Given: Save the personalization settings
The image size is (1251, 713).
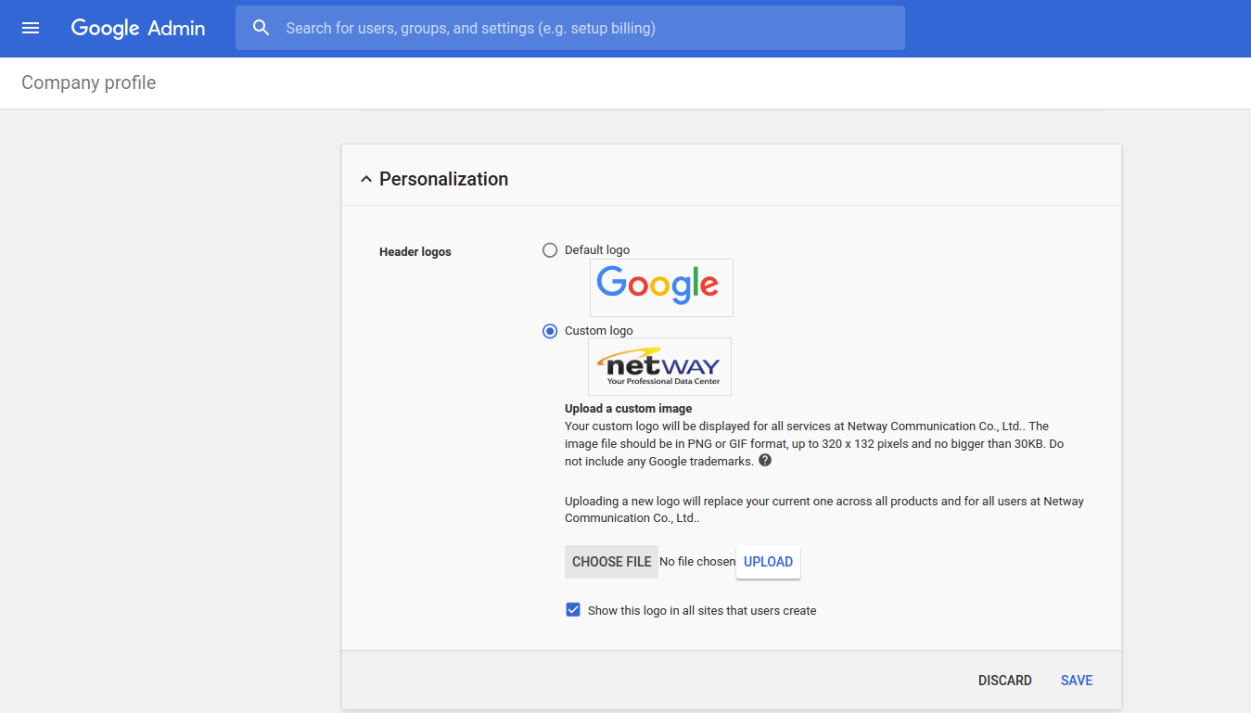Looking at the screenshot, I should tap(1076, 681).
